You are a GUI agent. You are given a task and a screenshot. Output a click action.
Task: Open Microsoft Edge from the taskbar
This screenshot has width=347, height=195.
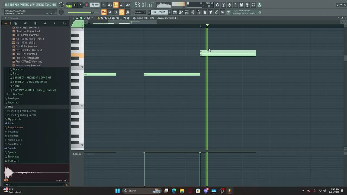point(174,191)
